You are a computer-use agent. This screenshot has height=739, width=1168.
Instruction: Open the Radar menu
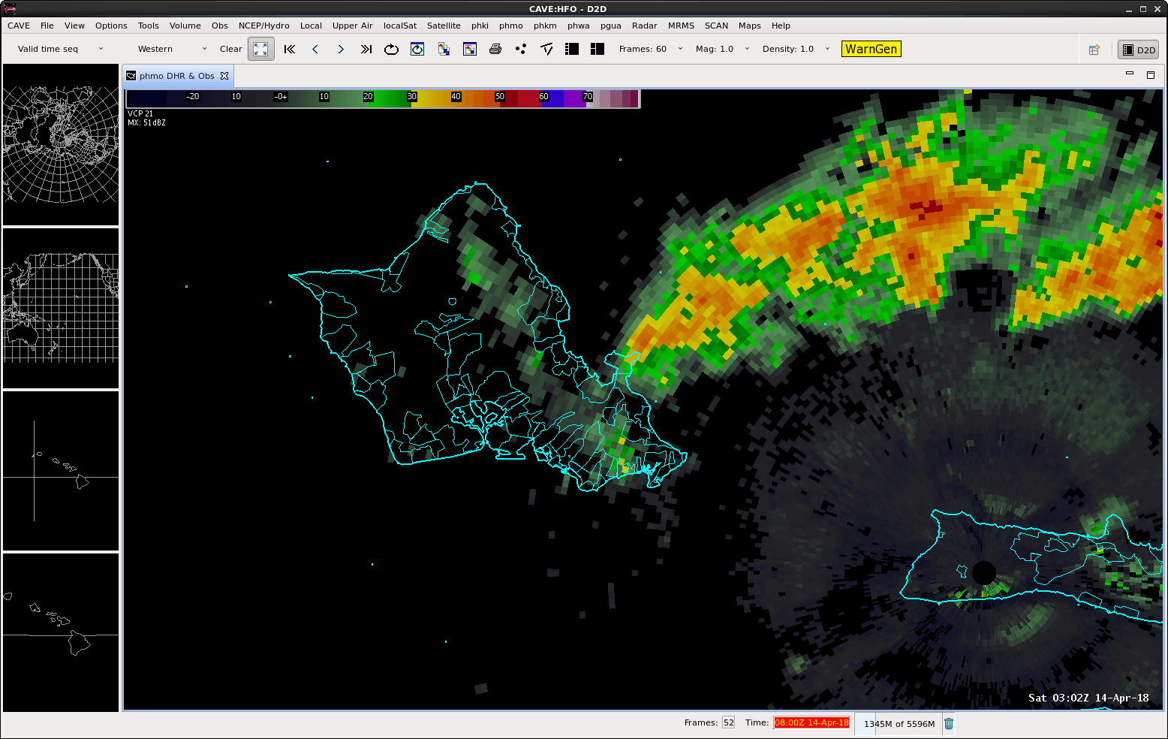click(x=645, y=26)
